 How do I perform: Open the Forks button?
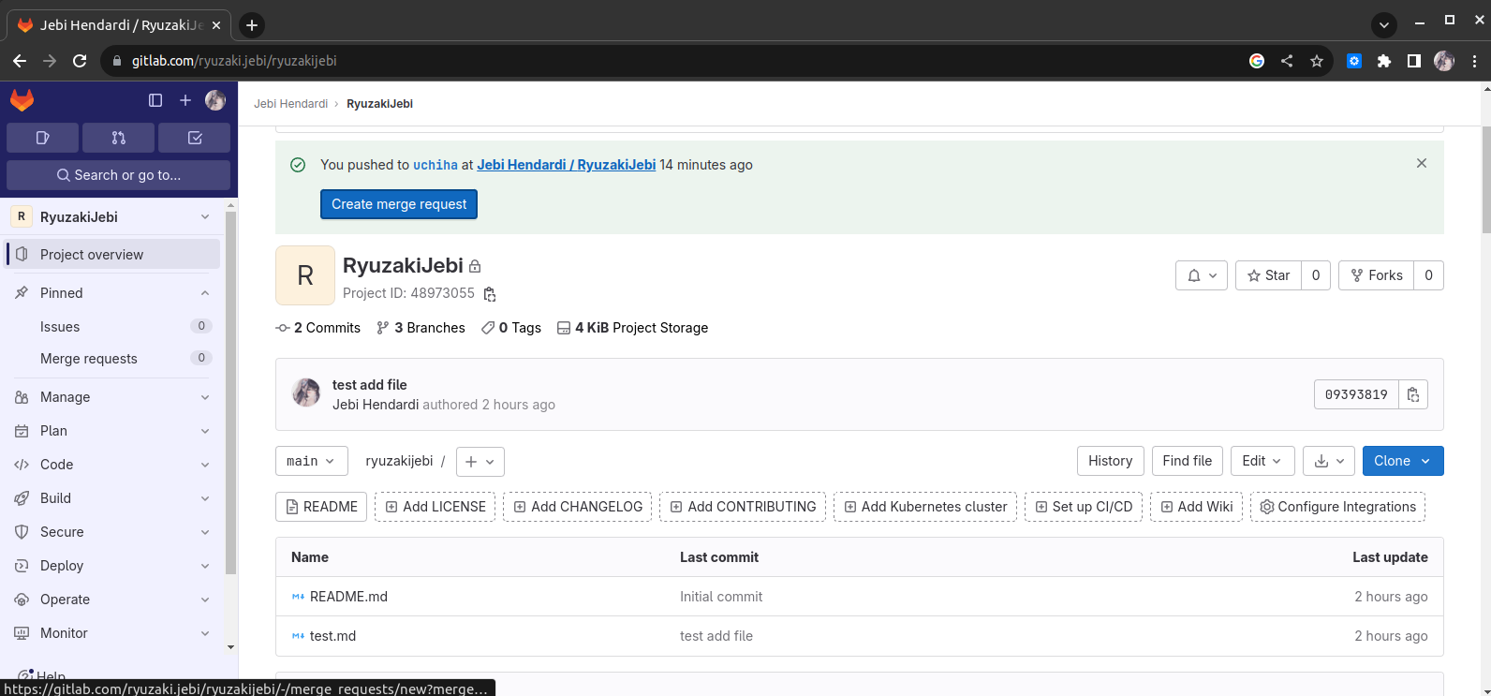1377,275
